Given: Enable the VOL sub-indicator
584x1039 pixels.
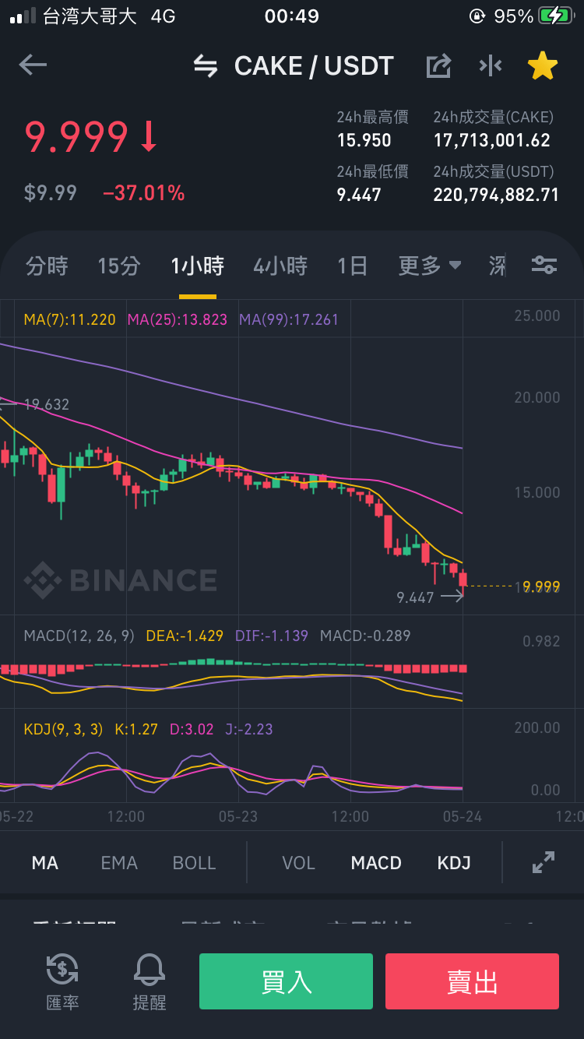Looking at the screenshot, I should tap(298, 863).
